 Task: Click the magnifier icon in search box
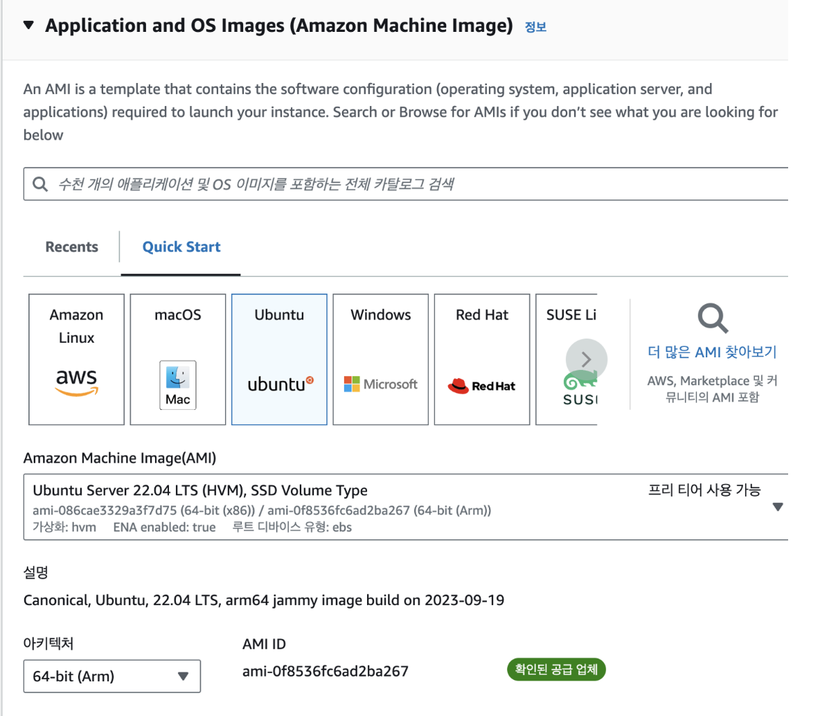coord(40,184)
